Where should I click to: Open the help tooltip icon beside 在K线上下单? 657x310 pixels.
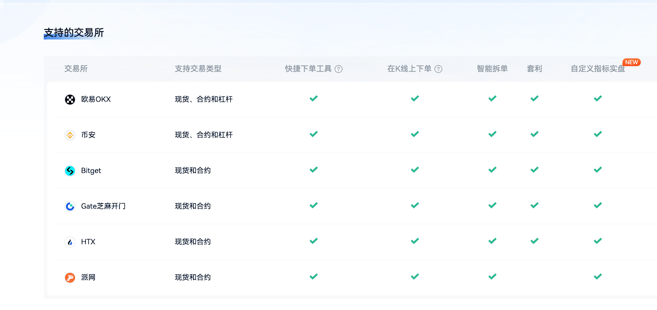pyautogui.click(x=439, y=69)
